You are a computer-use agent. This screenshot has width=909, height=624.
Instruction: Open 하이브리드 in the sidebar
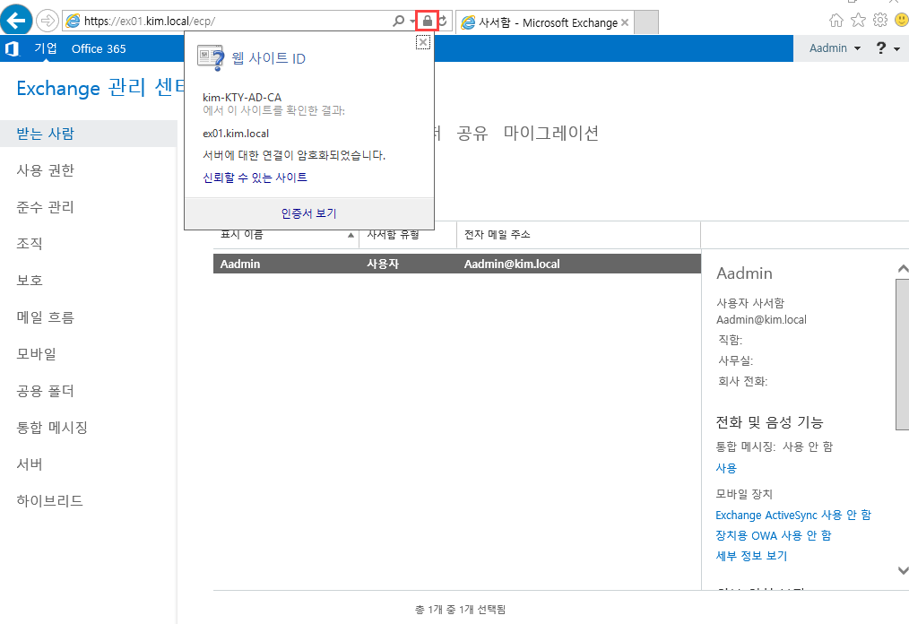(x=50, y=500)
